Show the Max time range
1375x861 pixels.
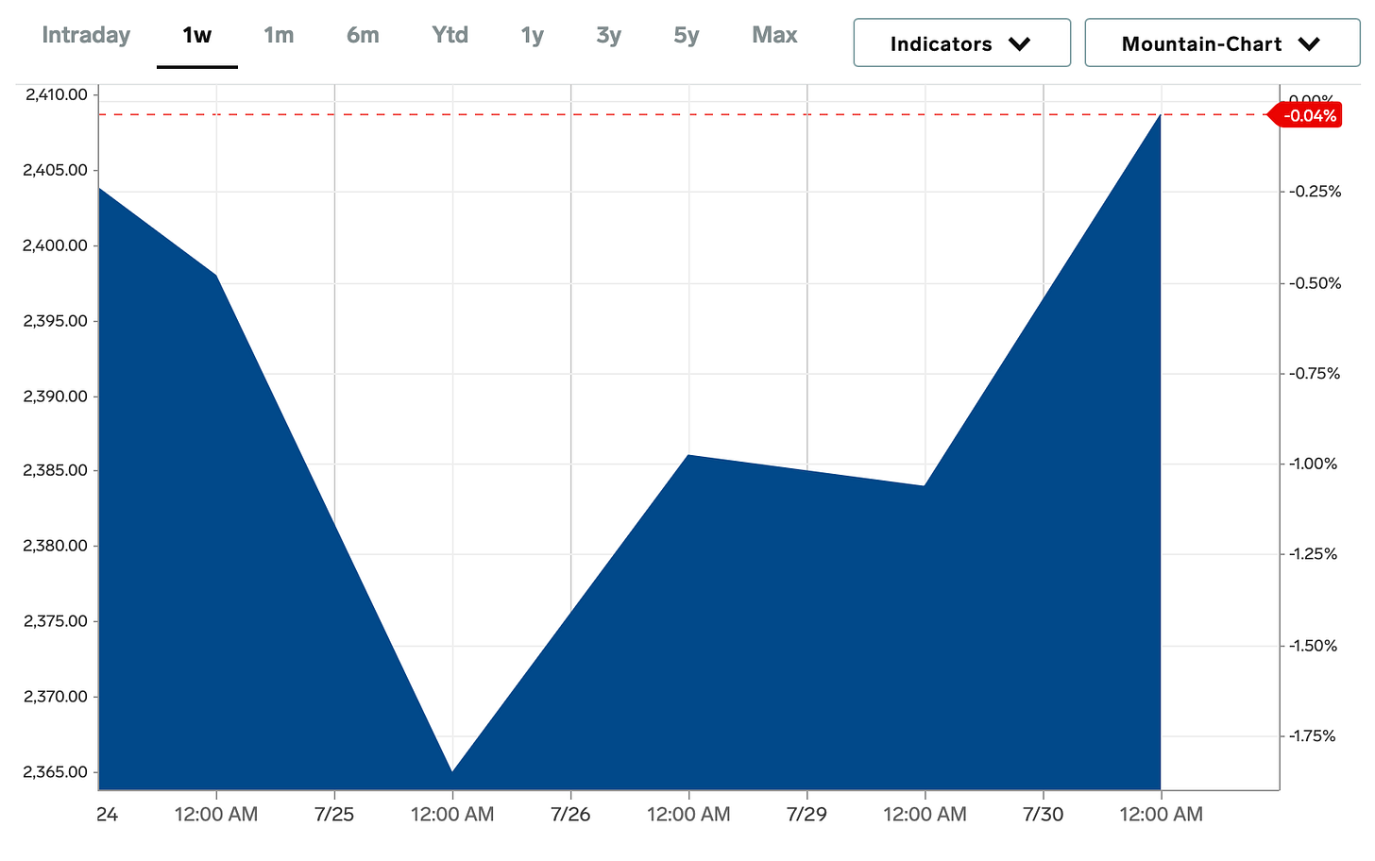(774, 36)
